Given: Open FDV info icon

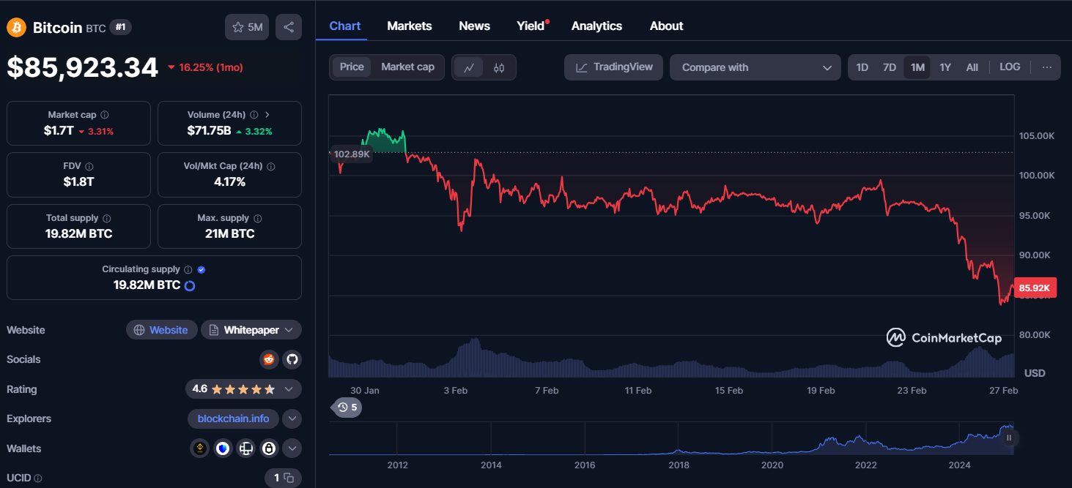Looking at the screenshot, I should coord(89,167).
